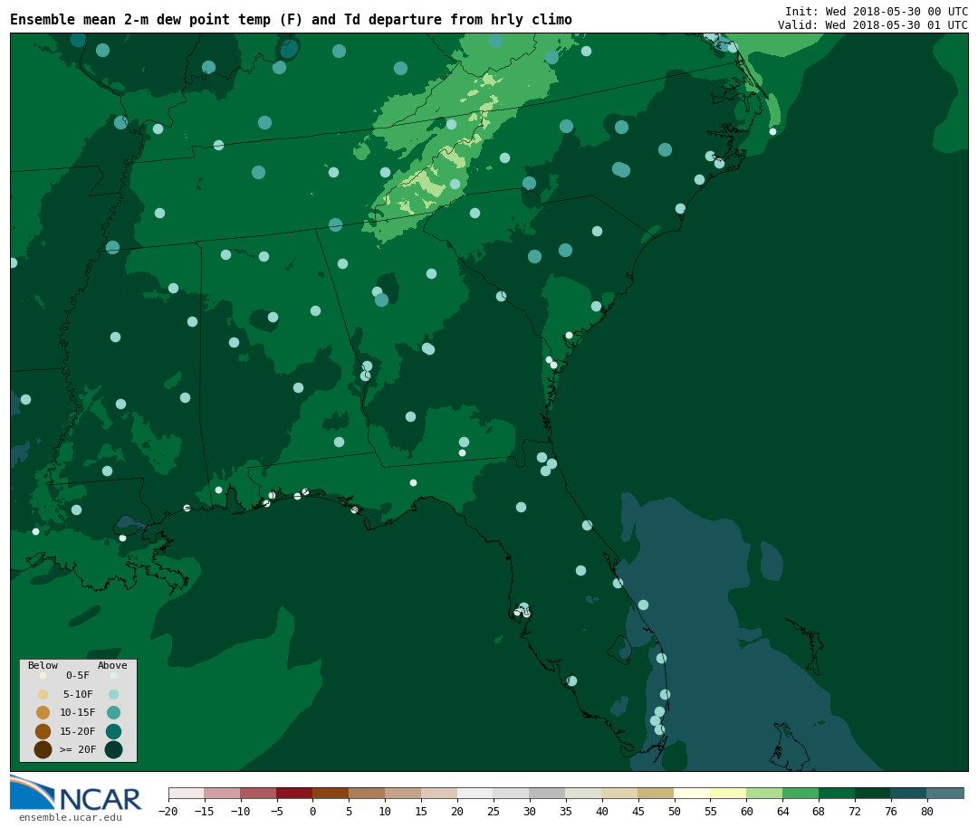This screenshot has height=828, width=978.
Task: Pick the 40 to 45 beige swatch
Action: (620, 793)
